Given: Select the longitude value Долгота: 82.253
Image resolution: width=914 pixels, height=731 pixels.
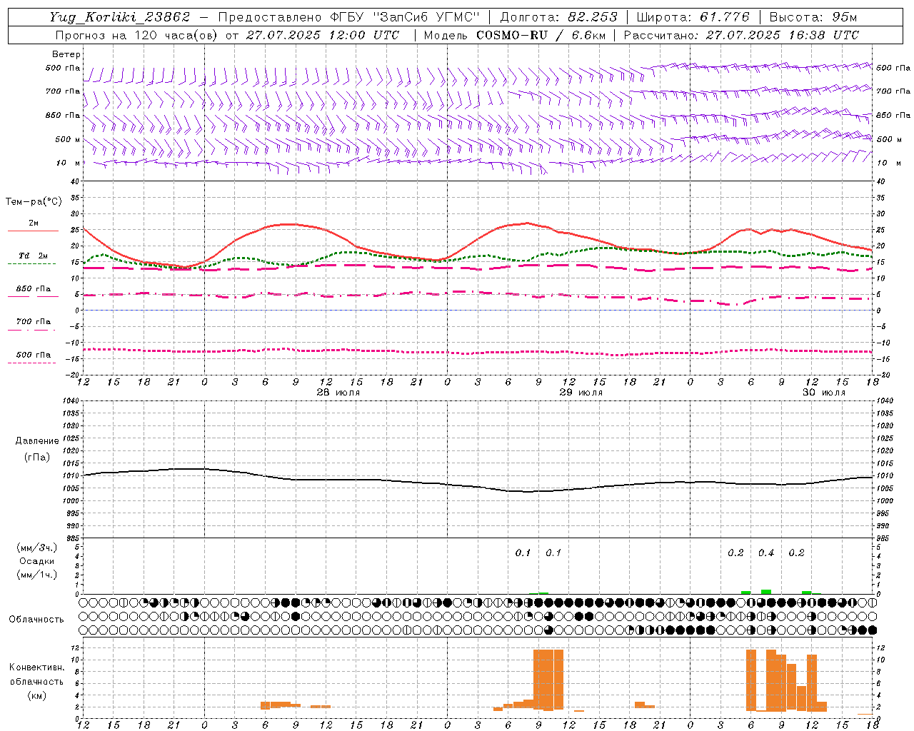Looking at the screenshot, I should 559,17.
